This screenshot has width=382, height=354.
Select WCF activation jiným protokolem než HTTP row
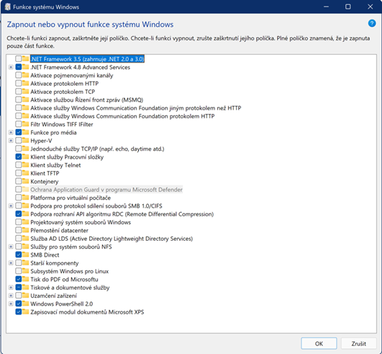pyautogui.click(x=136, y=108)
